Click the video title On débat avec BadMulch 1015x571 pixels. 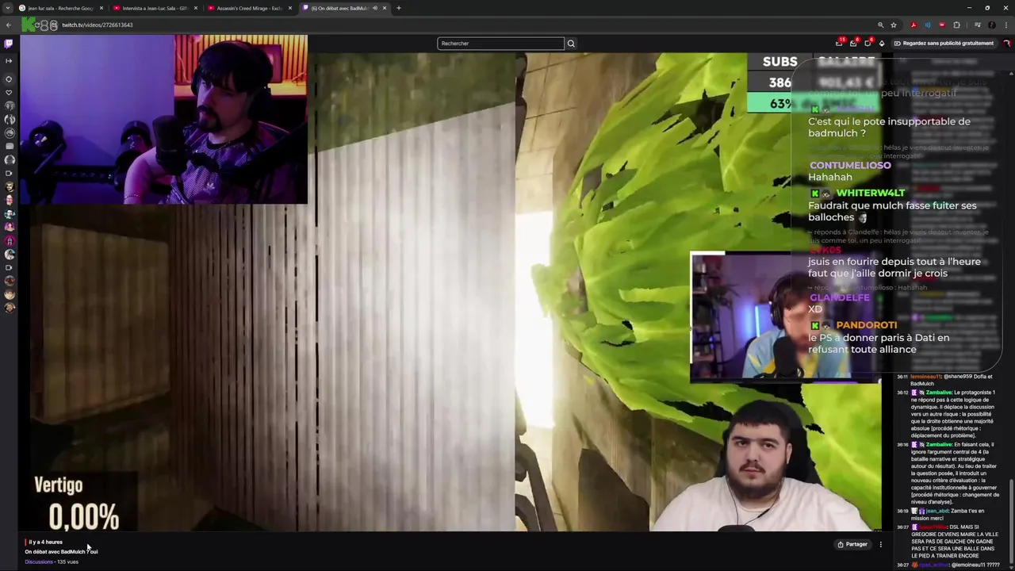pos(61,551)
